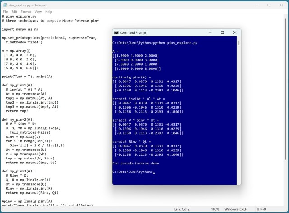289x213 pixels.
Task: Maximize the Notepad window
Action: tap(269, 5)
